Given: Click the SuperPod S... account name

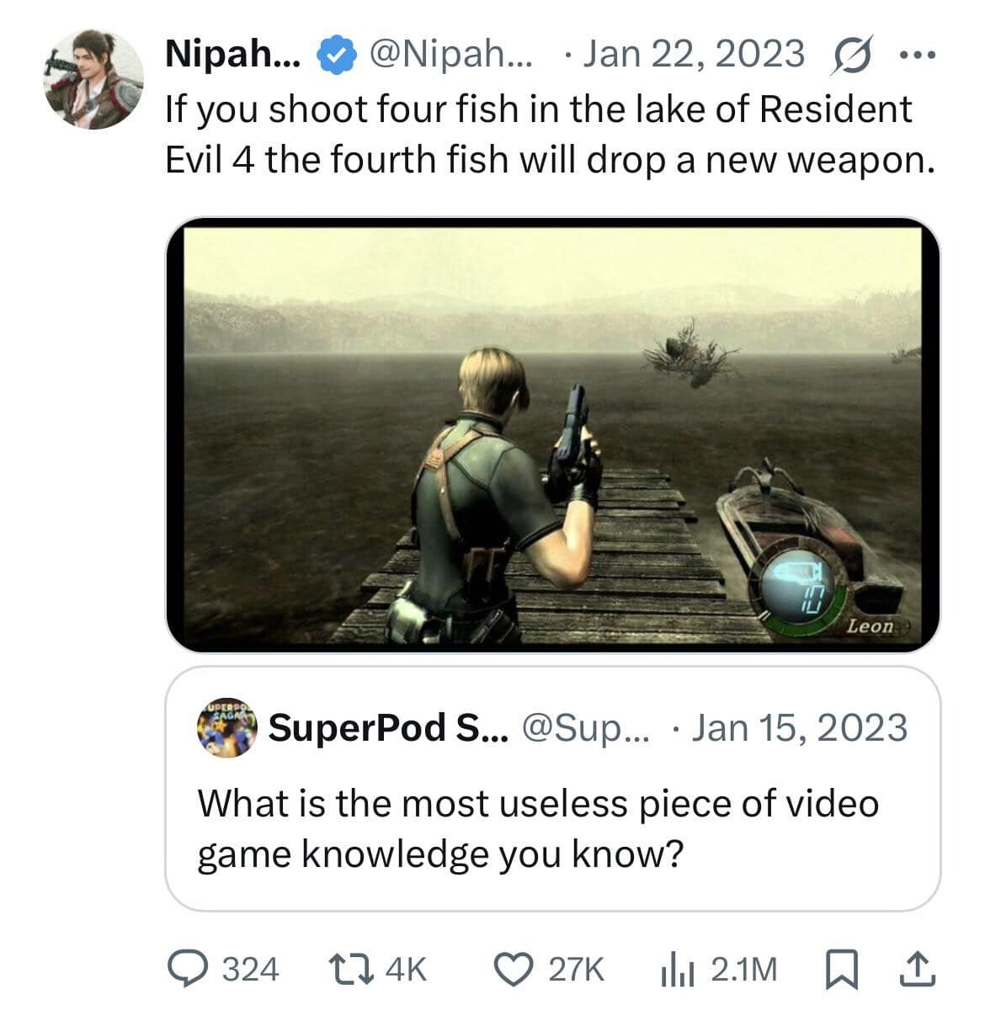Looking at the screenshot, I should click(x=387, y=728).
